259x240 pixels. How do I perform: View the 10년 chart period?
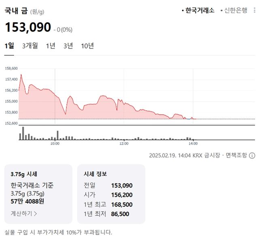87,46
